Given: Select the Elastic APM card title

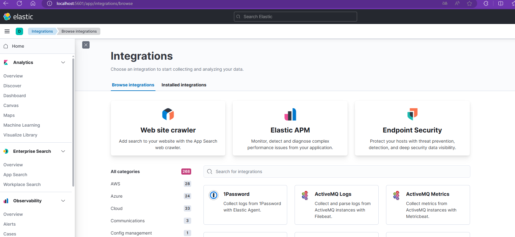Looking at the screenshot, I should [290, 130].
